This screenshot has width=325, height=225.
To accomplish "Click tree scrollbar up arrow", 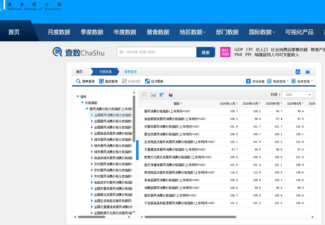I will tap(134, 93).
